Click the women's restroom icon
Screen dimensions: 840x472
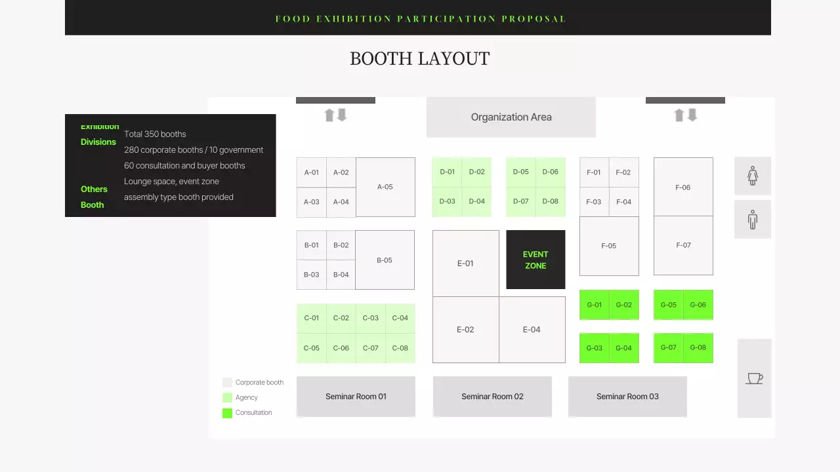pos(753,176)
